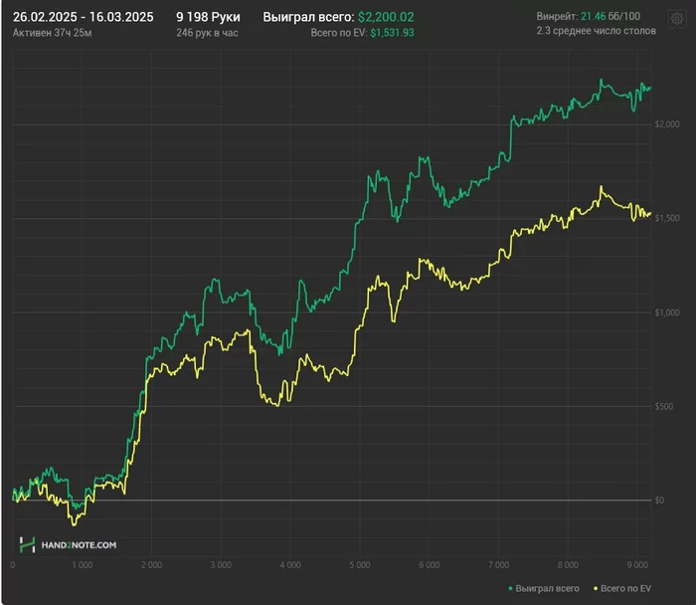Click the 5 000 x-axis tick label
This screenshot has height=605, width=696.
[360, 565]
